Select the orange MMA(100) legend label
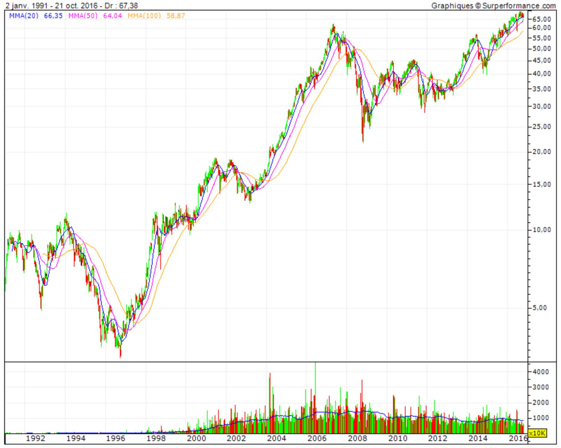Screen dimensions: 561x448 coord(144,16)
